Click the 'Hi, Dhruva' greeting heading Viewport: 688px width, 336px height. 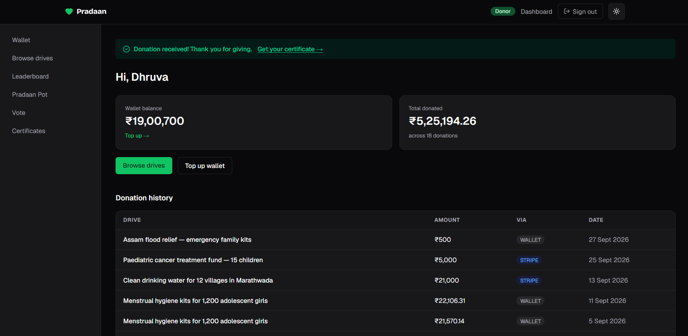[142, 77]
